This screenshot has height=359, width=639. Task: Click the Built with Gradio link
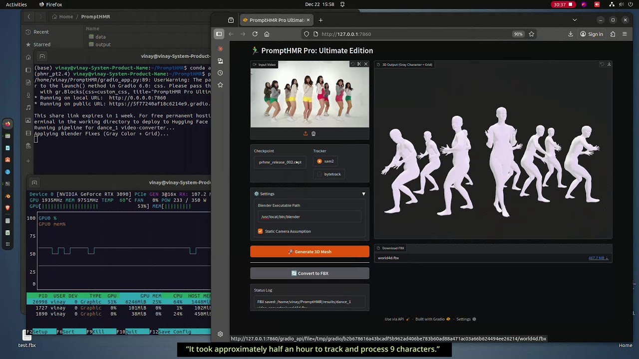tap(433, 319)
